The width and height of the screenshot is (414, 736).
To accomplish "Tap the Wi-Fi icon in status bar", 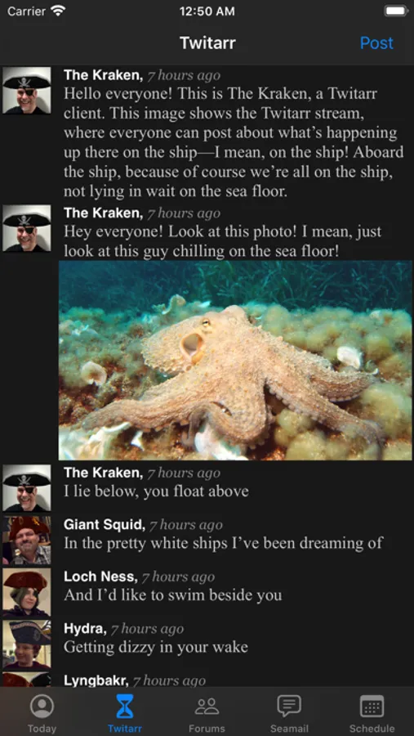I will point(59,11).
